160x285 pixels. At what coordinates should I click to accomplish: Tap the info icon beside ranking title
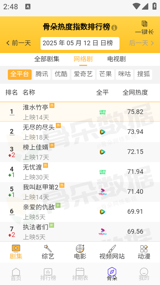(114, 28)
